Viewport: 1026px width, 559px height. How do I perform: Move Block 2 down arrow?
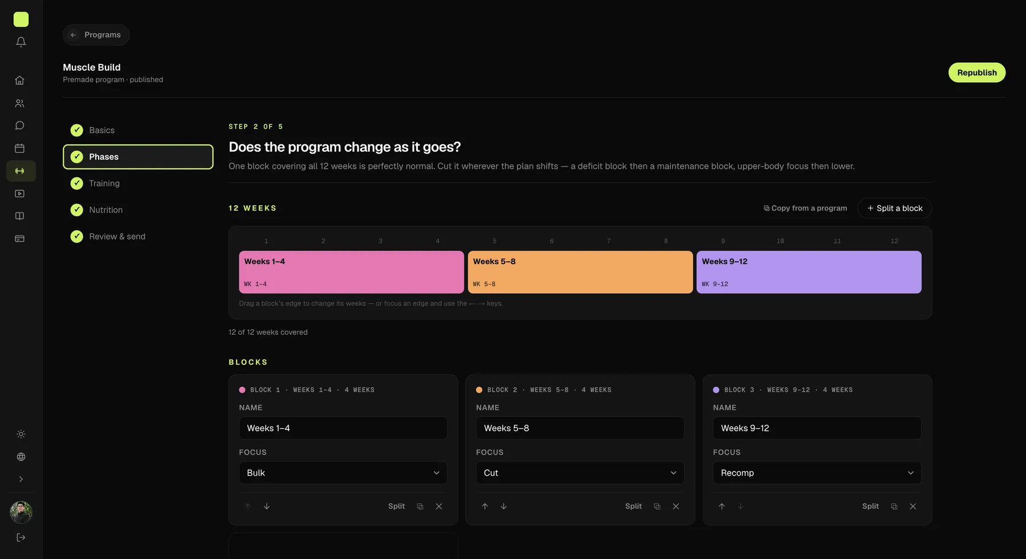[504, 507]
